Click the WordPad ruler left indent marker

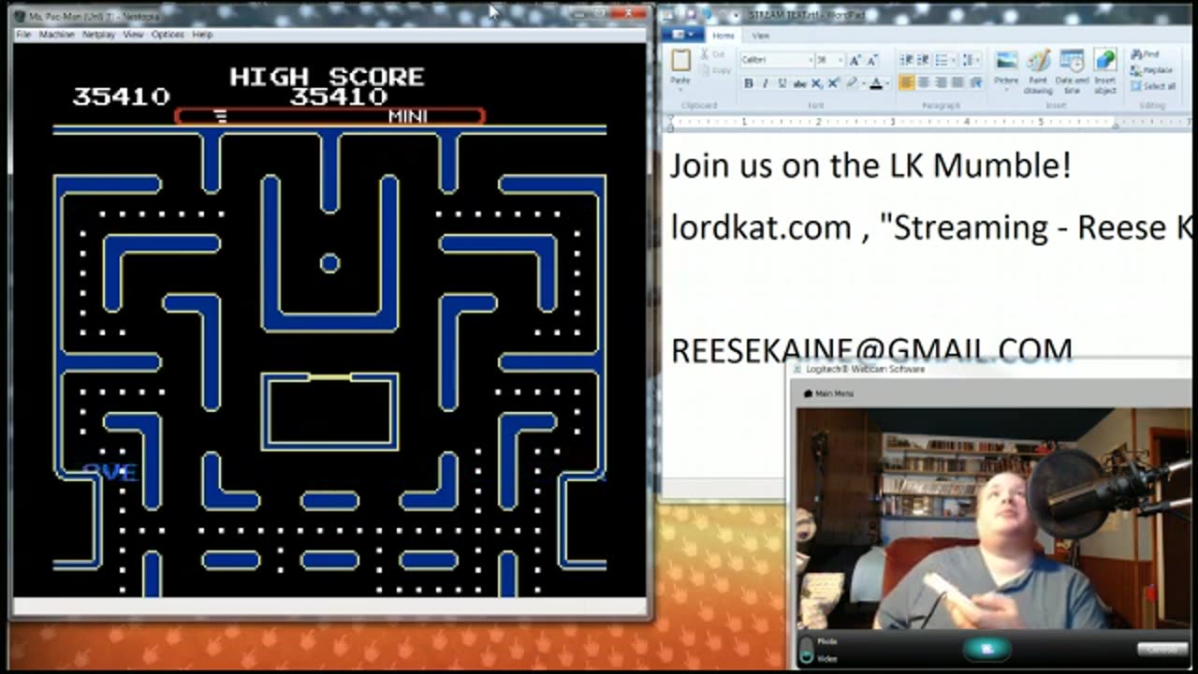[x=670, y=124]
